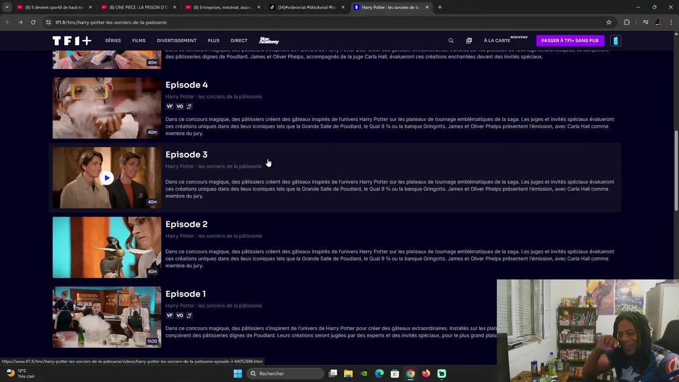The image size is (679, 382).
Task: Click the Episode 4 audio description icon
Action: [189, 107]
